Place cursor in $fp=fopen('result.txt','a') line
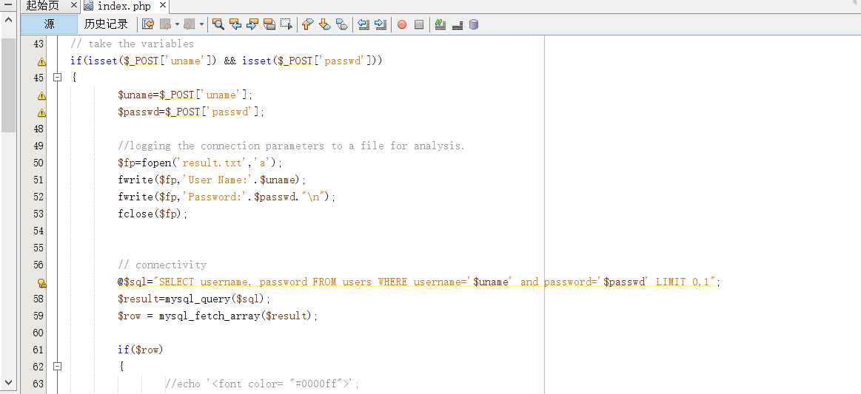Image resolution: width=861 pixels, height=394 pixels. click(x=200, y=163)
